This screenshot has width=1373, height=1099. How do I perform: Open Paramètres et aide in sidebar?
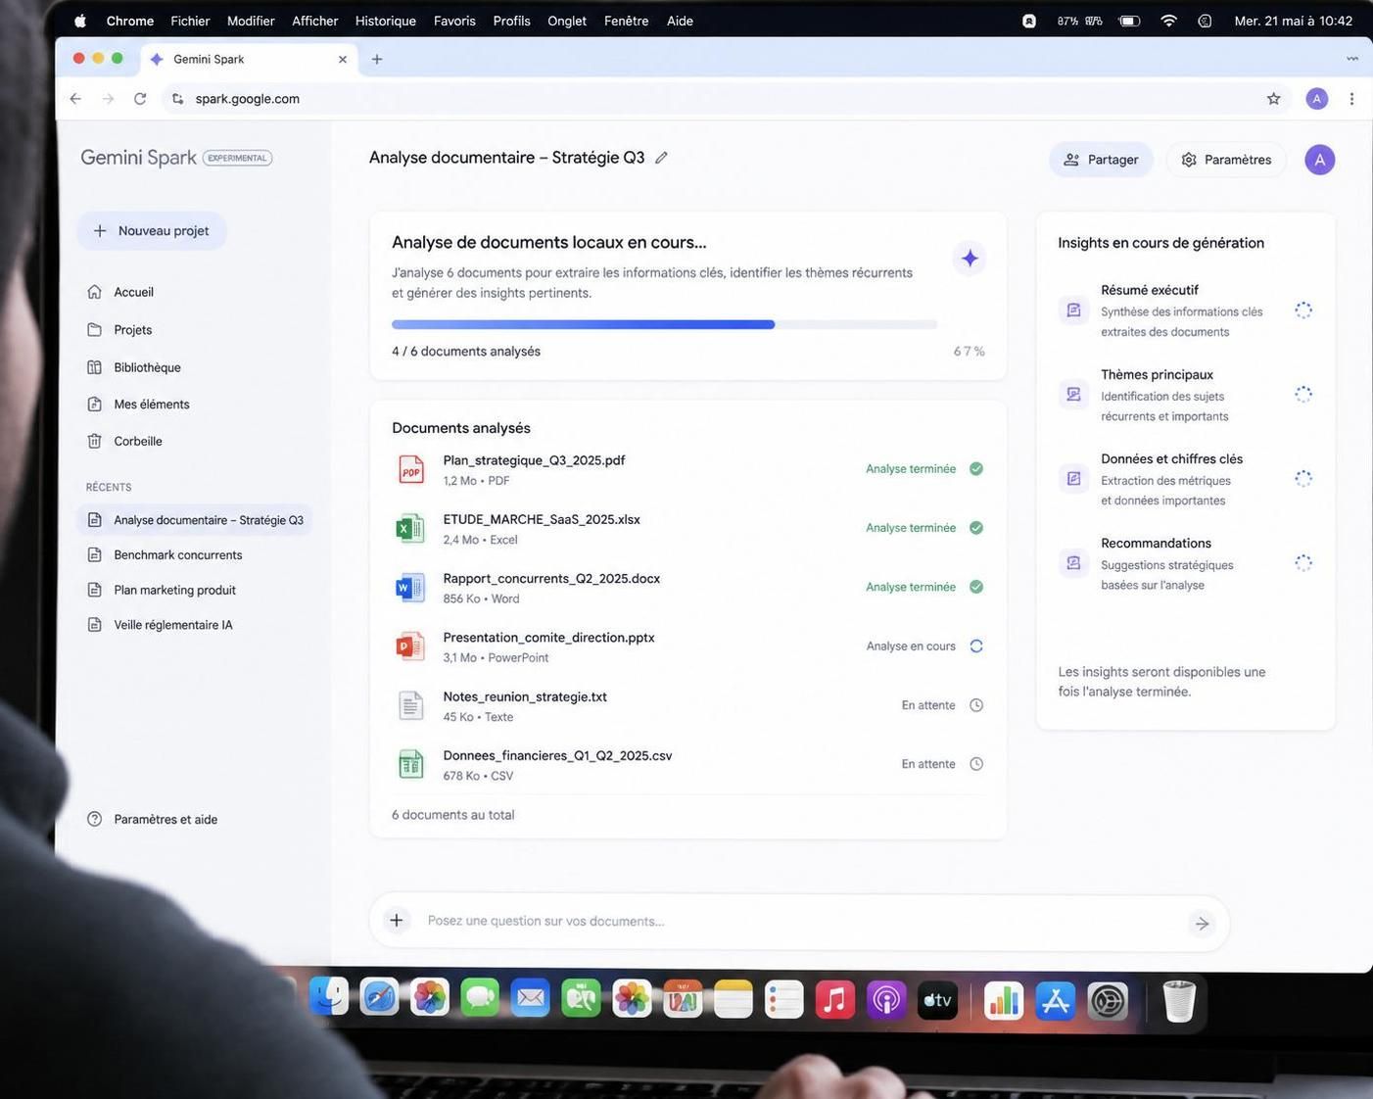click(x=152, y=820)
